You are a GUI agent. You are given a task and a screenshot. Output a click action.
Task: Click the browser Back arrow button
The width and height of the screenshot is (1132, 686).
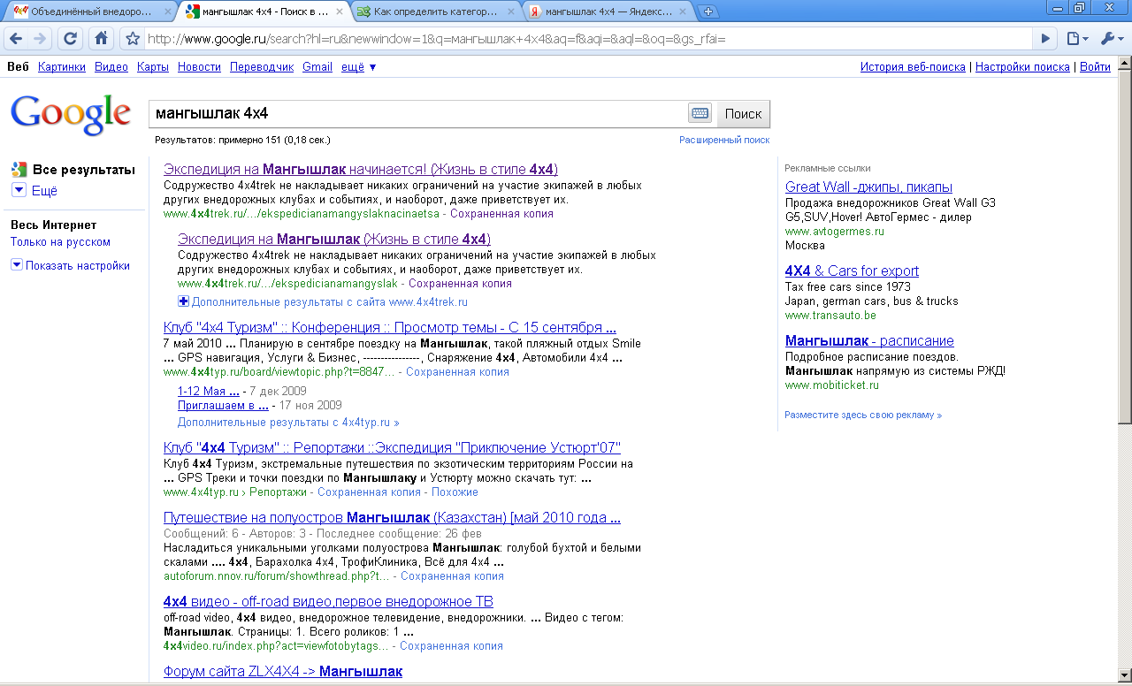click(16, 39)
